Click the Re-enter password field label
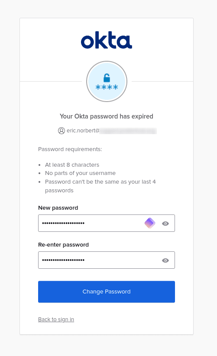 pyautogui.click(x=63, y=245)
